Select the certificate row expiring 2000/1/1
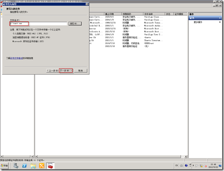 click(138, 26)
